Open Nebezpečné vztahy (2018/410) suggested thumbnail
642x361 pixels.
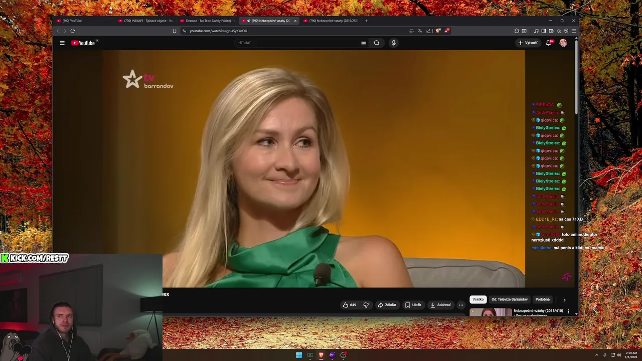tap(491, 312)
